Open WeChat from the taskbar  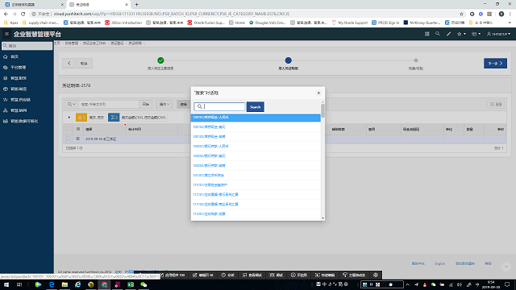click(144, 284)
